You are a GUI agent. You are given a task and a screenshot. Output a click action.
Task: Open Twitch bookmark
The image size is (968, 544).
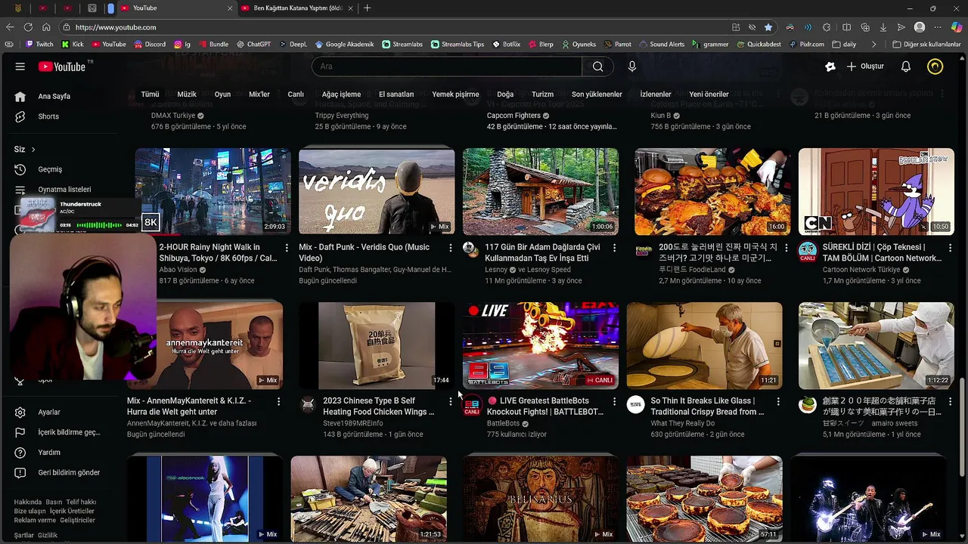(39, 45)
